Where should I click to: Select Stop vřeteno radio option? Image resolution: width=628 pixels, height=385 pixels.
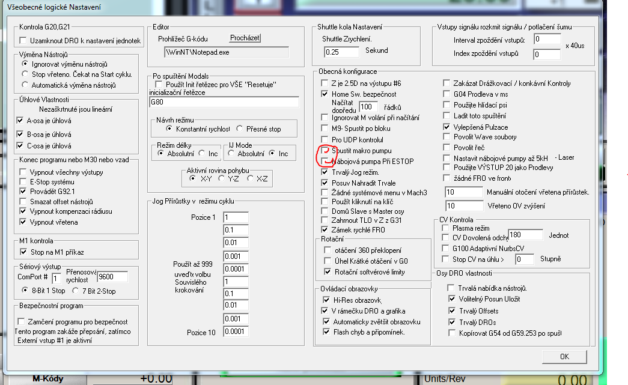25,74
